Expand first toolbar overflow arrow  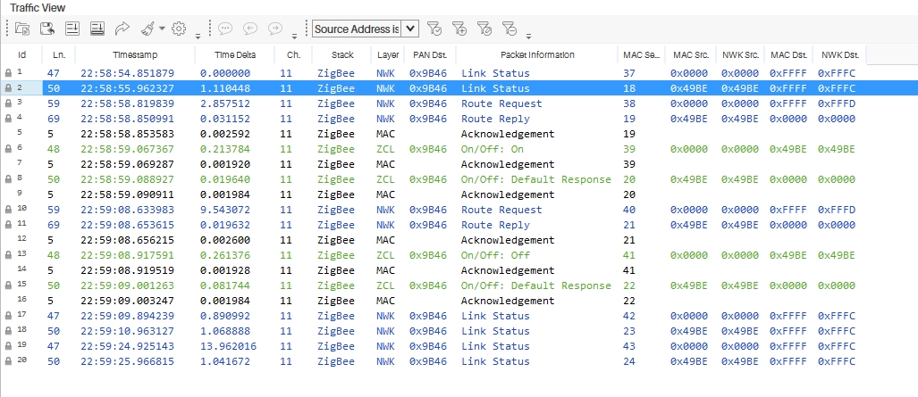[198, 37]
